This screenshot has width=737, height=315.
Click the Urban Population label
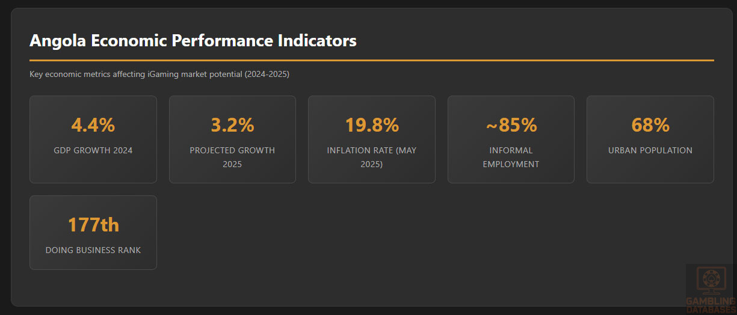650,150
